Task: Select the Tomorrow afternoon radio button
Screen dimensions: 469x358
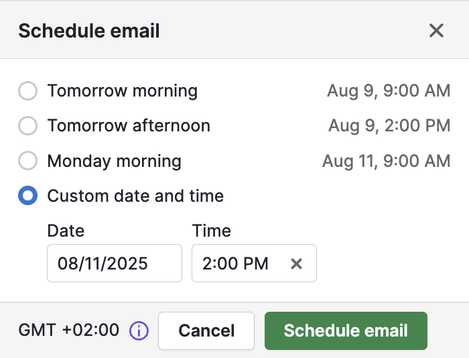Action: tap(28, 126)
